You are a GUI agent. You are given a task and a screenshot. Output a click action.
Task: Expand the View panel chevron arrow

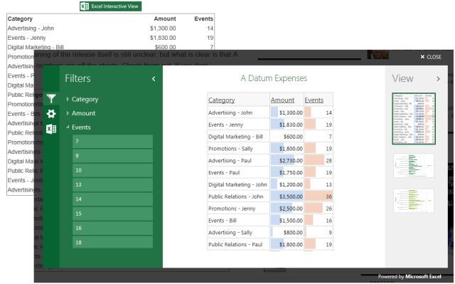[438, 79]
